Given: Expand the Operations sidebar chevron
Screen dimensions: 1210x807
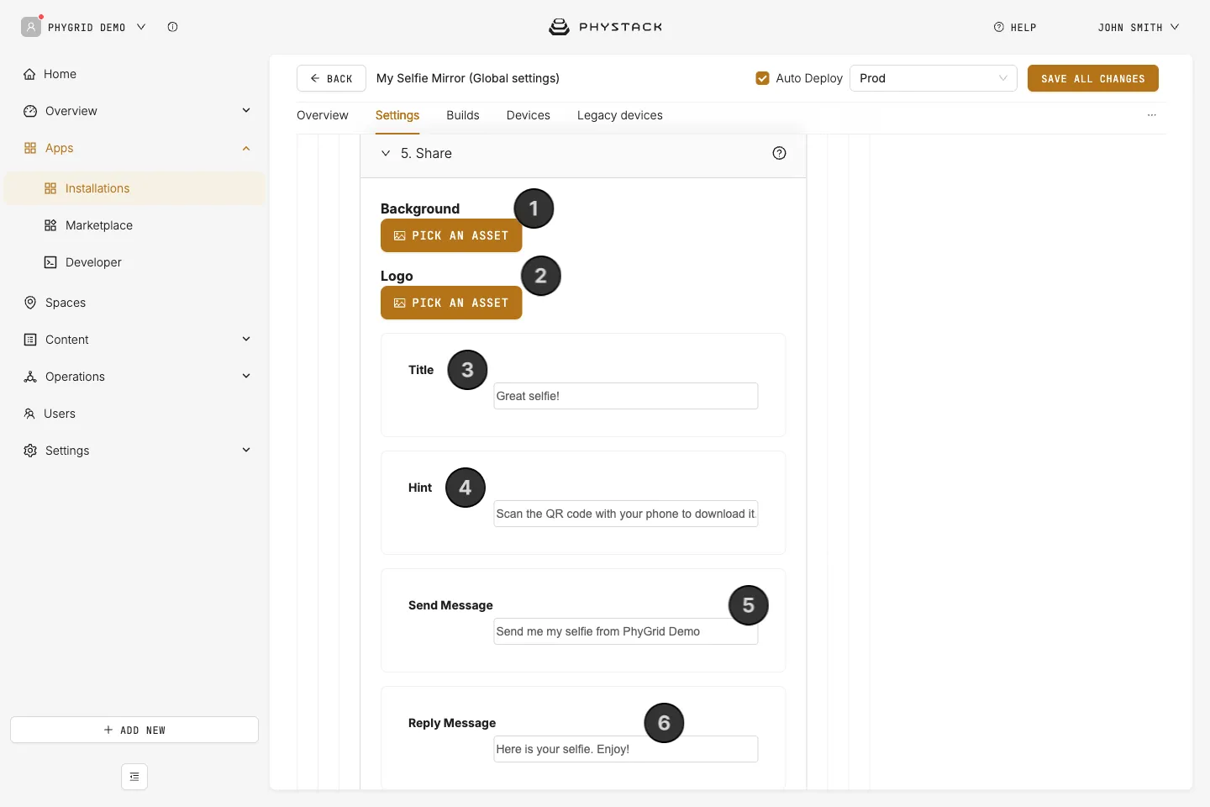Looking at the screenshot, I should [x=246, y=376].
